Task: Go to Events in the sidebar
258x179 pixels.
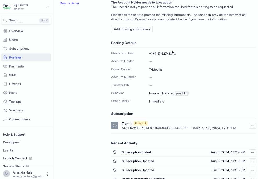Action: coord(8,150)
